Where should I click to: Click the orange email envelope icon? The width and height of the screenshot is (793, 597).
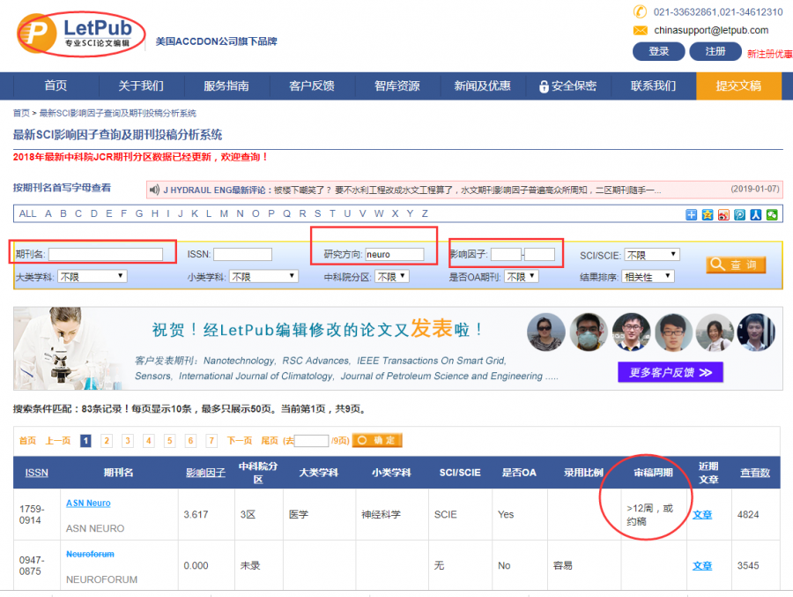pyautogui.click(x=641, y=31)
